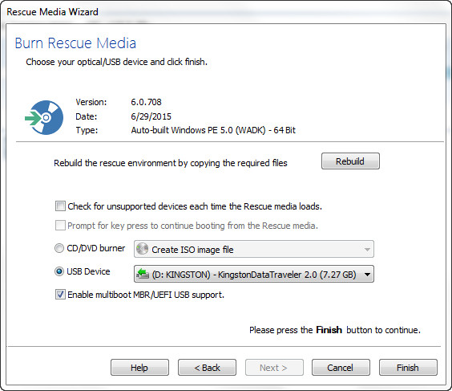Open Help for the wizard
452x391 pixels.
139,368
